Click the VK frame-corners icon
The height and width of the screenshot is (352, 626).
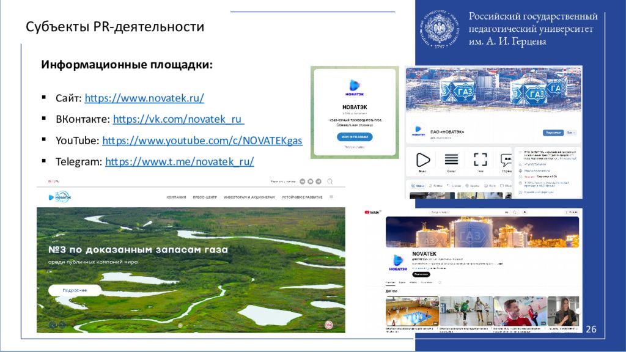pos(481,159)
